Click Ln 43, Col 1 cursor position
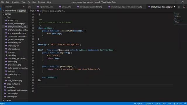Viewport: 187px width, 105px height. 139,104
